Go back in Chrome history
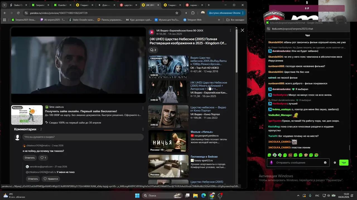The height and width of the screenshot is (200, 357). click(x=5, y=13)
